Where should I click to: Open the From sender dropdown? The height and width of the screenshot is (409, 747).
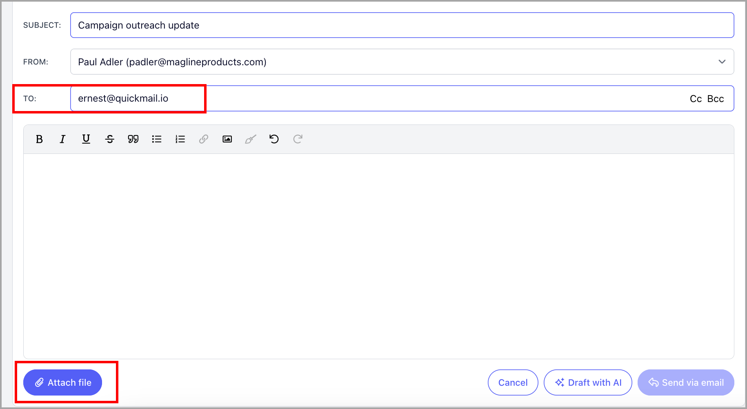(402, 62)
